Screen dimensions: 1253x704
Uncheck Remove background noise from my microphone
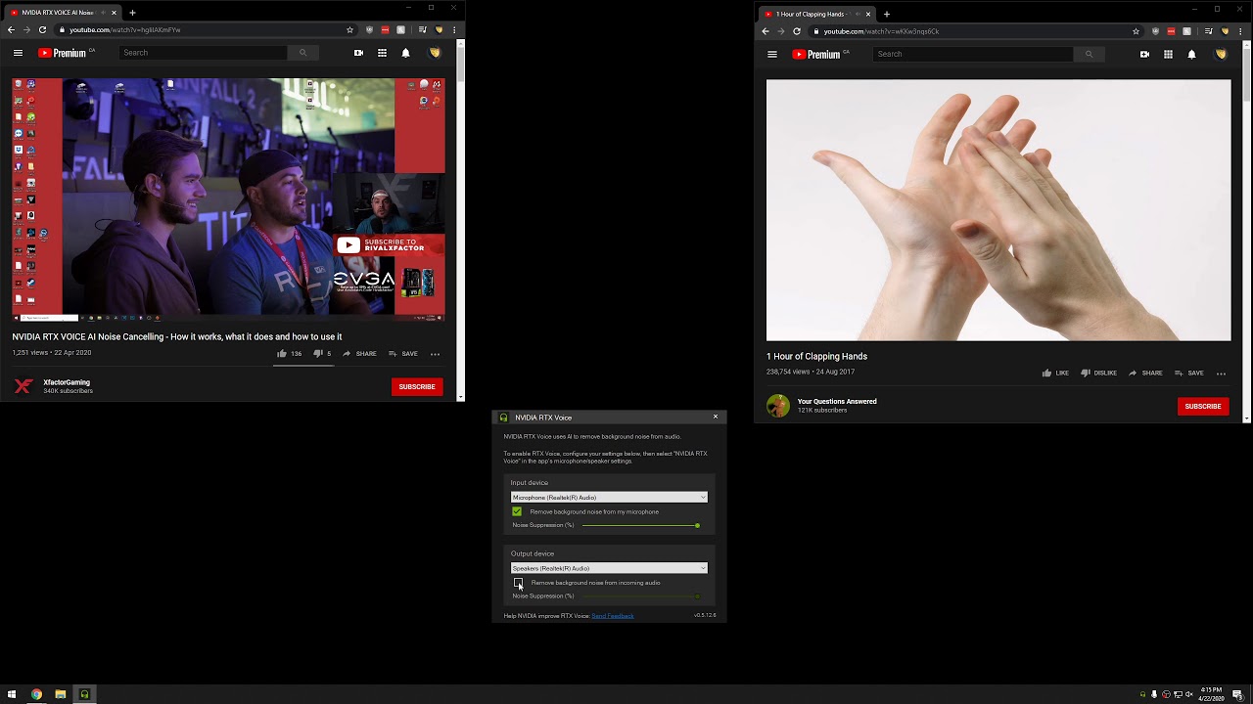(517, 511)
